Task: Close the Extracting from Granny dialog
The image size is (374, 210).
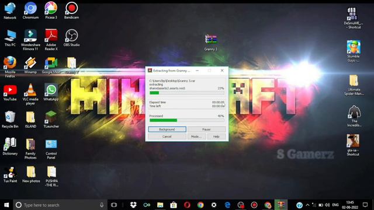Action: tap(222, 71)
